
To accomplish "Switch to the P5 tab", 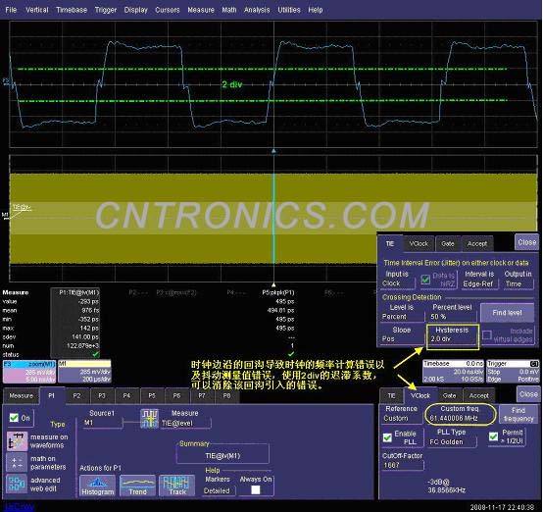I will pos(152,395).
